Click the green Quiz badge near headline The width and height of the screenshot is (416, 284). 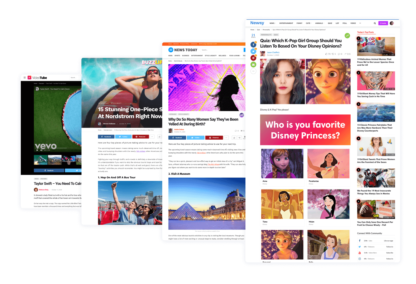pyautogui.click(x=347, y=36)
